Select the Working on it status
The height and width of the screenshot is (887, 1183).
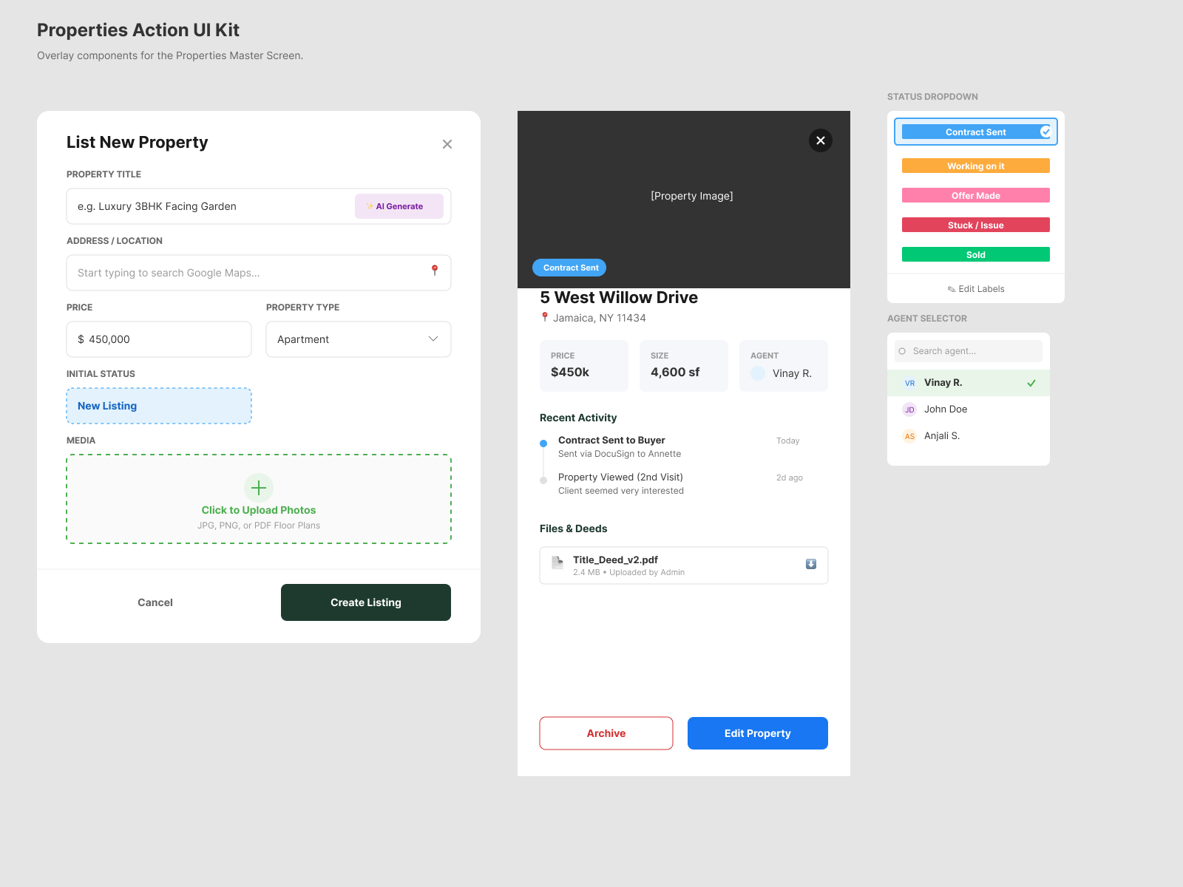(x=976, y=166)
